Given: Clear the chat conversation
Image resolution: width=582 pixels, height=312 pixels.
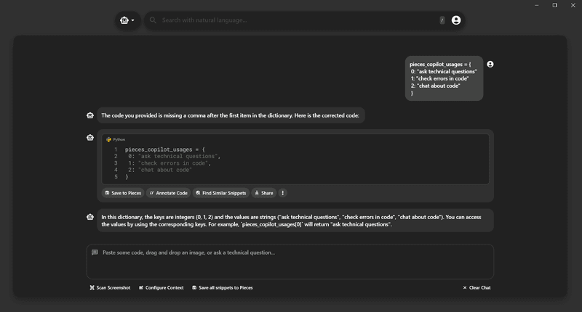Looking at the screenshot, I should pyautogui.click(x=477, y=287).
